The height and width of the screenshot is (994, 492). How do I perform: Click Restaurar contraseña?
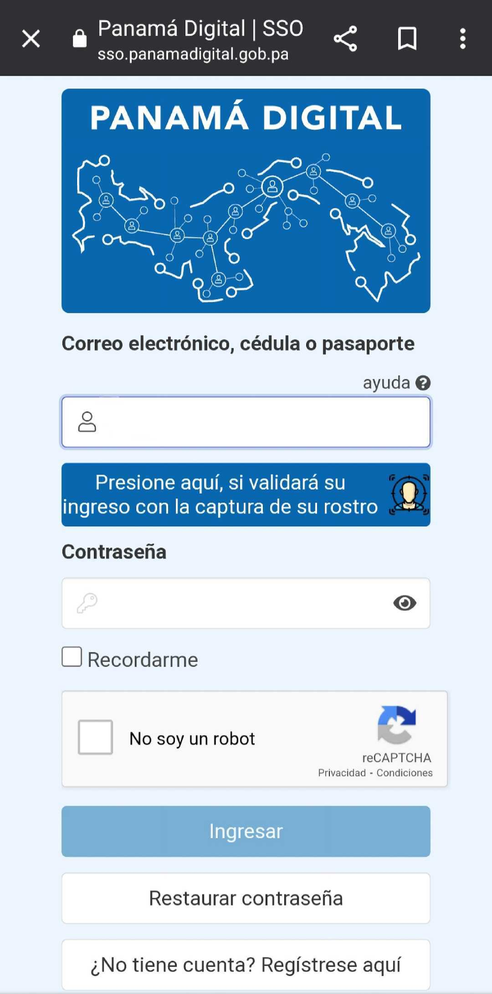(246, 898)
